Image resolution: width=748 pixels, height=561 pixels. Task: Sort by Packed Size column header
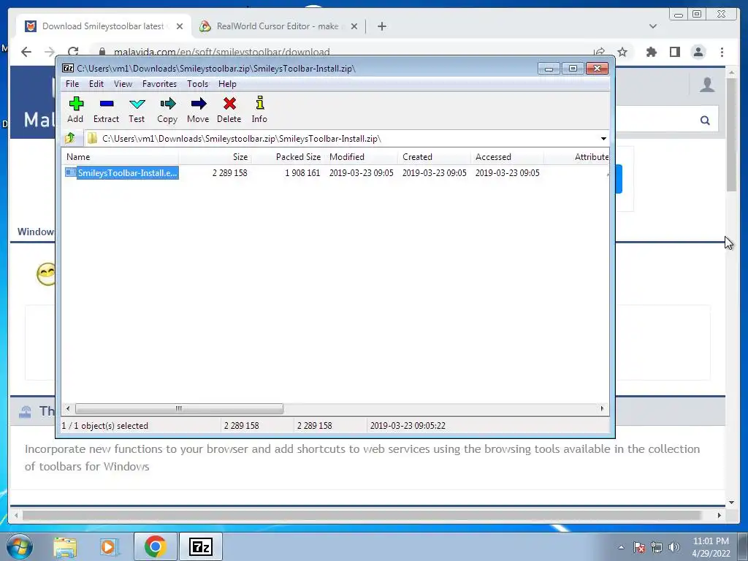(x=288, y=157)
